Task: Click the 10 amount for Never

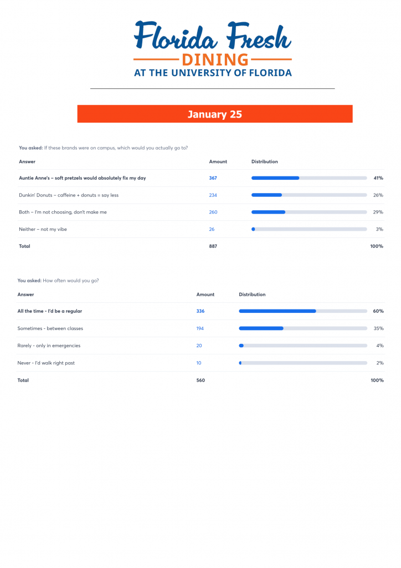Action: point(199,363)
